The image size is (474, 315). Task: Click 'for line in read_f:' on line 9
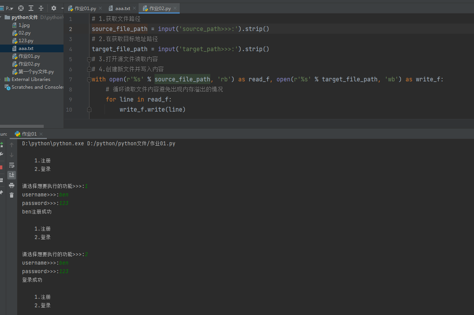(139, 100)
